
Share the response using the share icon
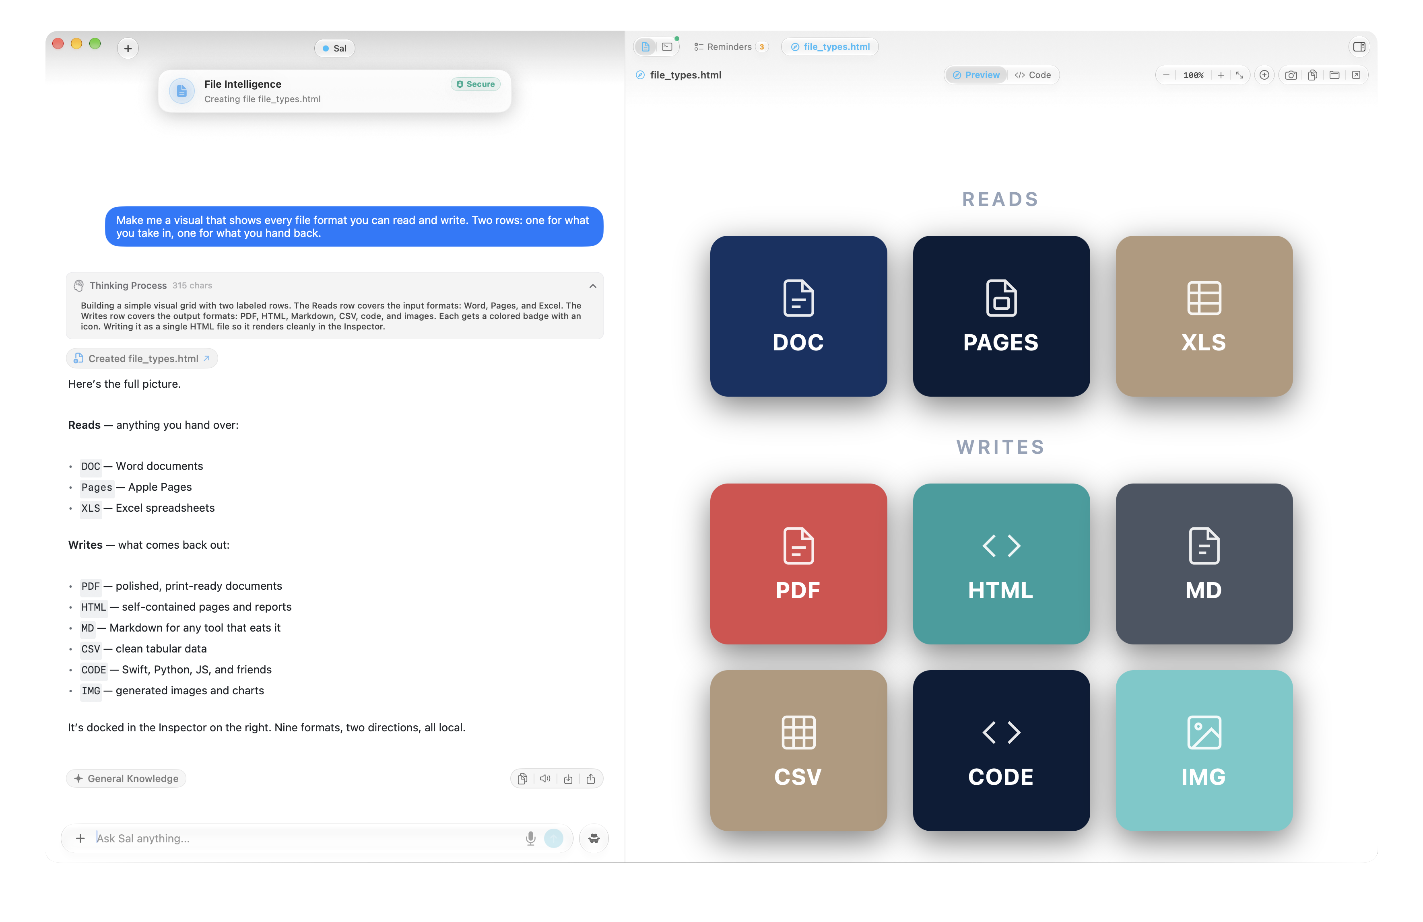tap(591, 778)
